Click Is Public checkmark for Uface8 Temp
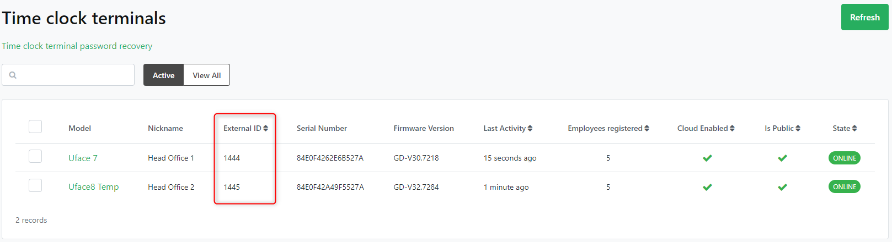 click(x=782, y=187)
